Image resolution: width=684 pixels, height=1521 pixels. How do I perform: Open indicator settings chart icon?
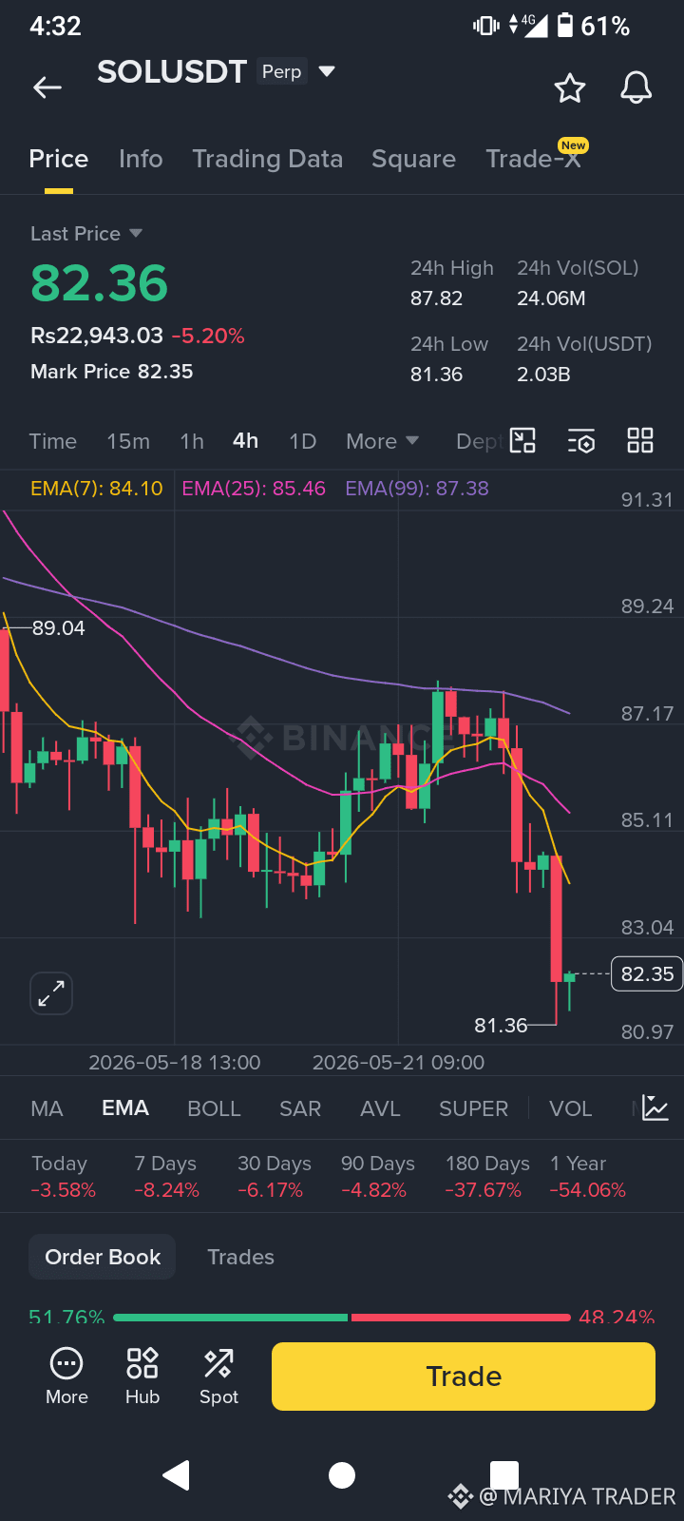coord(655,1107)
